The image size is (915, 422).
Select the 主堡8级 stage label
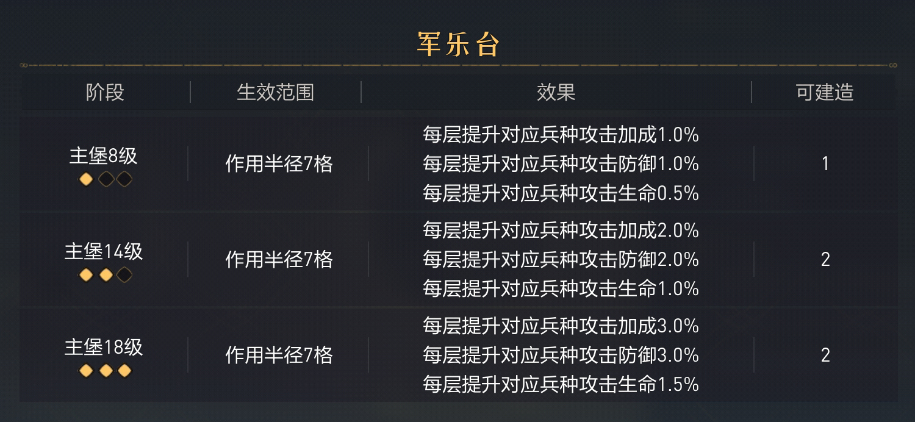point(104,156)
